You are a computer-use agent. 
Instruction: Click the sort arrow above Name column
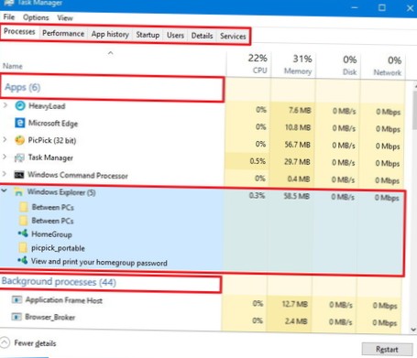click(111, 53)
